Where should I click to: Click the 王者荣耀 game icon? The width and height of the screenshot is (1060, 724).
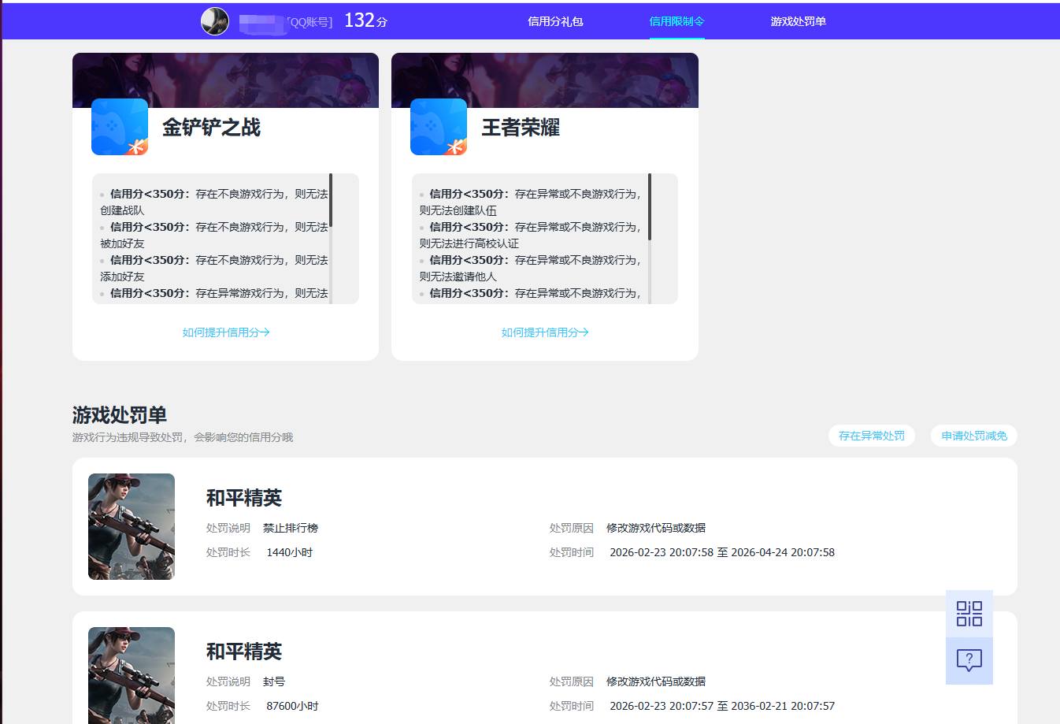point(439,127)
